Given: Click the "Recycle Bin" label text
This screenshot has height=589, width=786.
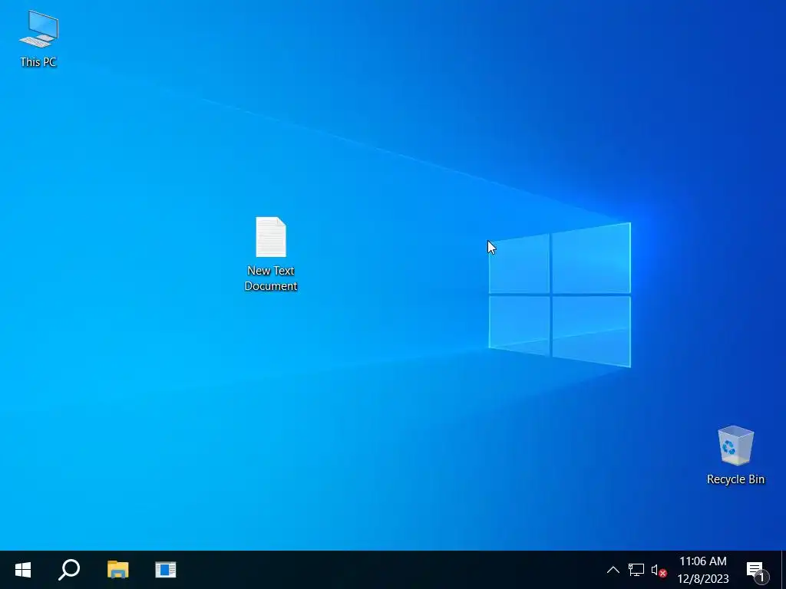Looking at the screenshot, I should pos(735,479).
